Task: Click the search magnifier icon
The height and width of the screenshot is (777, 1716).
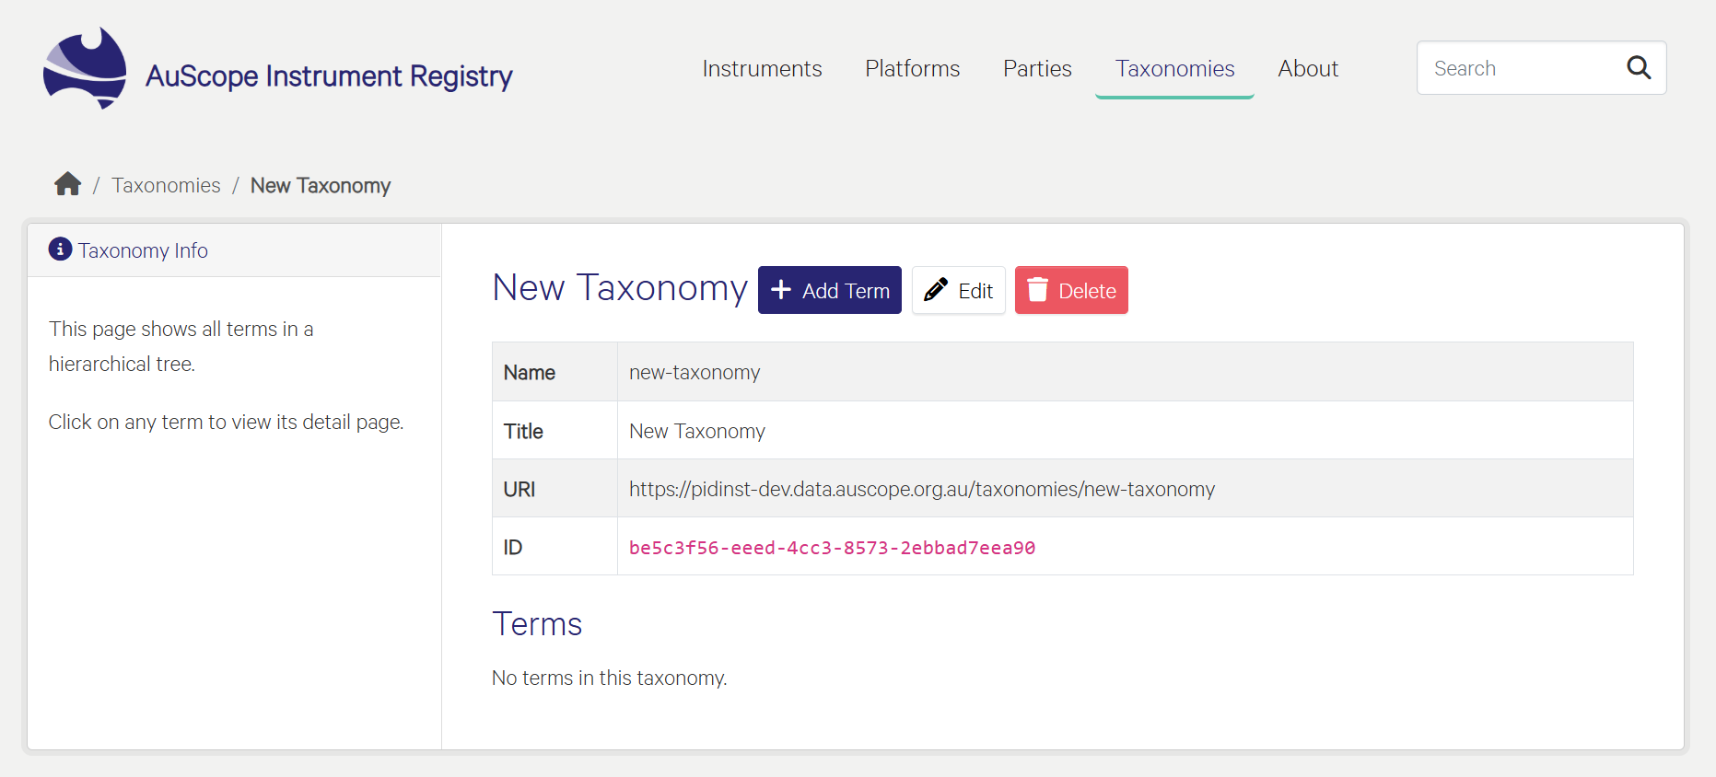Action: (x=1639, y=67)
